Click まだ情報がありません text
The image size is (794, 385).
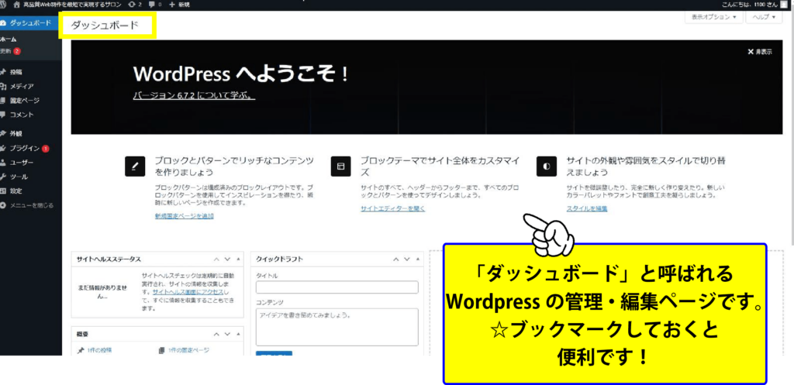coord(102,291)
